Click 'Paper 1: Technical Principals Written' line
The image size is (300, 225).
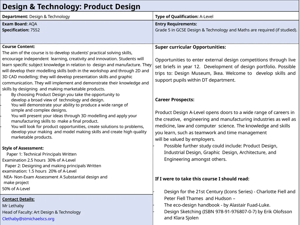click(42, 154)
